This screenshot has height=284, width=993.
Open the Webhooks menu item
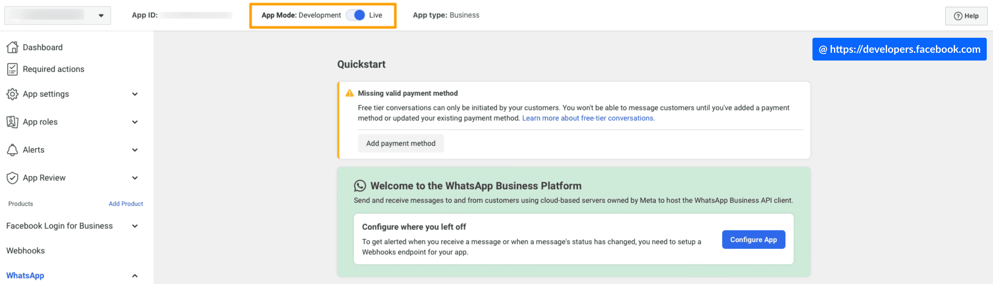pyautogui.click(x=25, y=251)
